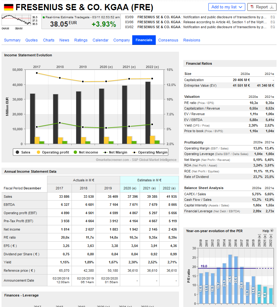Hide the Net Margin line in legend
Viewport: 279px width, 307px height.
pos(115,152)
